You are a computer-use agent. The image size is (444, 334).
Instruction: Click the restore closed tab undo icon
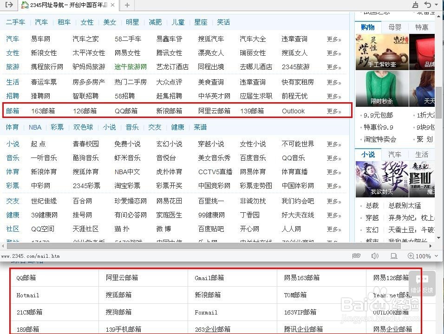pyautogui.click(x=428, y=5)
